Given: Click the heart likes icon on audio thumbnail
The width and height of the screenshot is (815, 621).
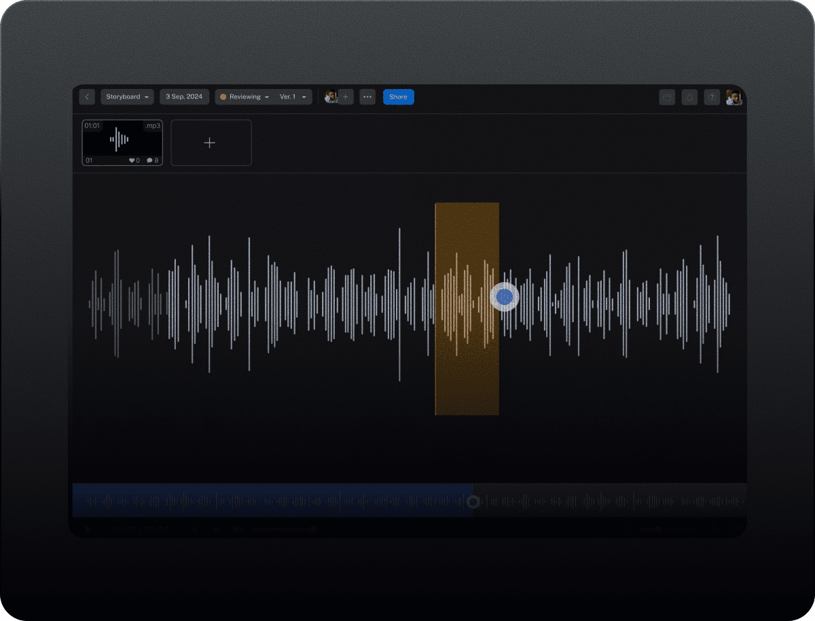Looking at the screenshot, I should pos(132,161).
